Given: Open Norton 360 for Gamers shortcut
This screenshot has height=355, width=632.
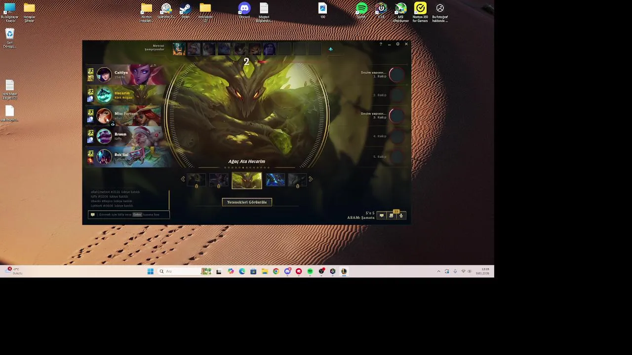Looking at the screenshot, I should [x=420, y=12].
